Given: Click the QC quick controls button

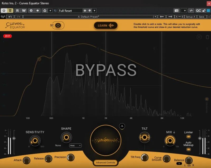Looking at the screenshot, I should (198, 11).
